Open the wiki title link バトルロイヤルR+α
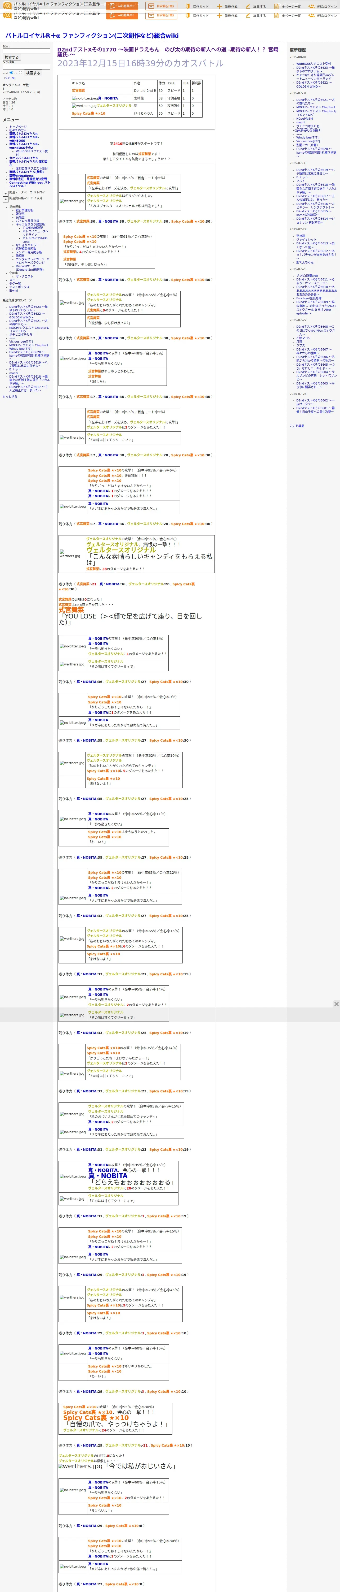This screenshot has height=1592, width=340. point(92,36)
